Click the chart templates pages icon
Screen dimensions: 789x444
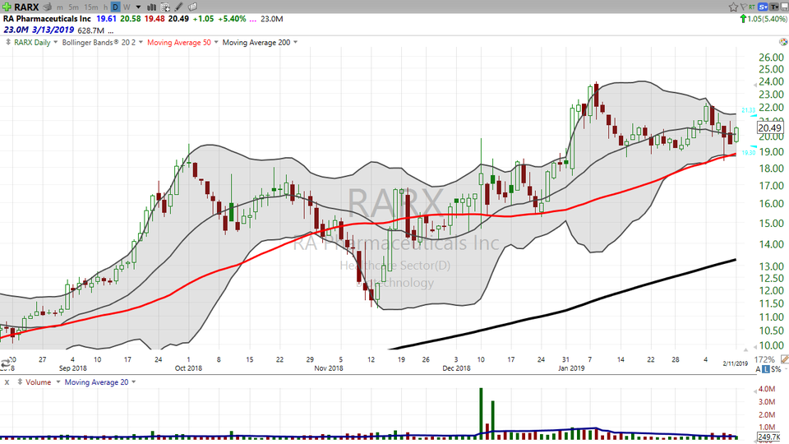click(x=192, y=7)
